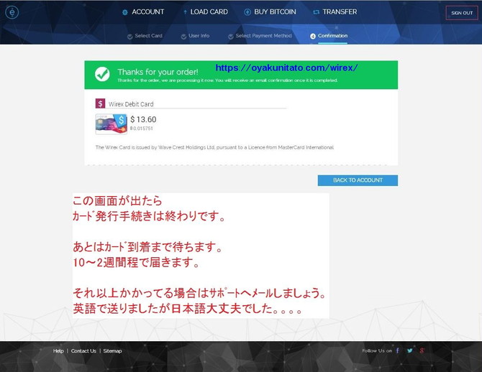Click the gear icon beside ACCOUNT
Viewport: 482px width, 372px height.
(x=124, y=12)
